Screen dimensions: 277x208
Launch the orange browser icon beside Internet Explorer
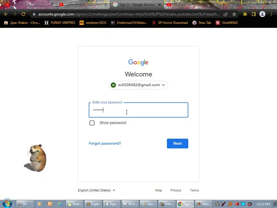50,204
